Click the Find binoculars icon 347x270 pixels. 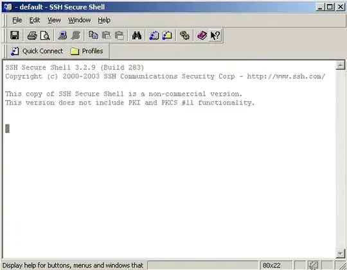pyautogui.click(x=136, y=35)
